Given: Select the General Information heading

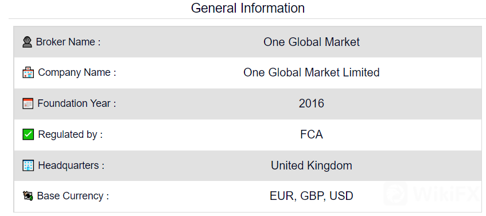Looking at the screenshot, I should pos(248,8).
